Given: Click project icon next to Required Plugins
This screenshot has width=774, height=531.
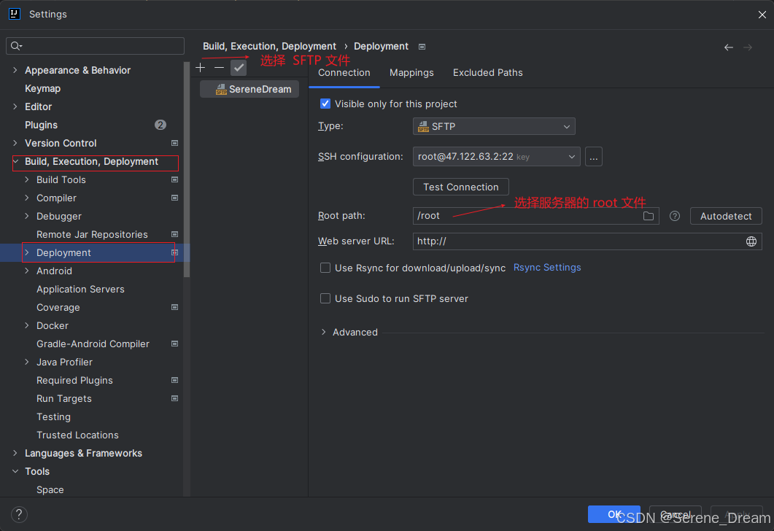Looking at the screenshot, I should click(174, 381).
